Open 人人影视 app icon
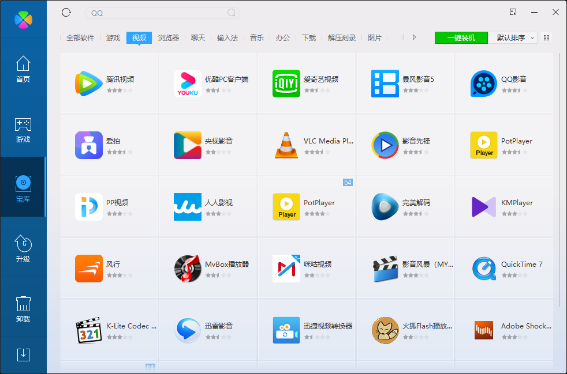The image size is (567, 374). coord(187,207)
